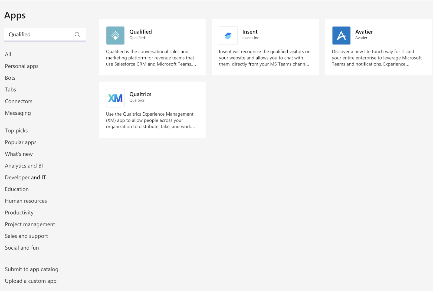Open the Avatier app icon
433x291 pixels.
coord(341,35)
